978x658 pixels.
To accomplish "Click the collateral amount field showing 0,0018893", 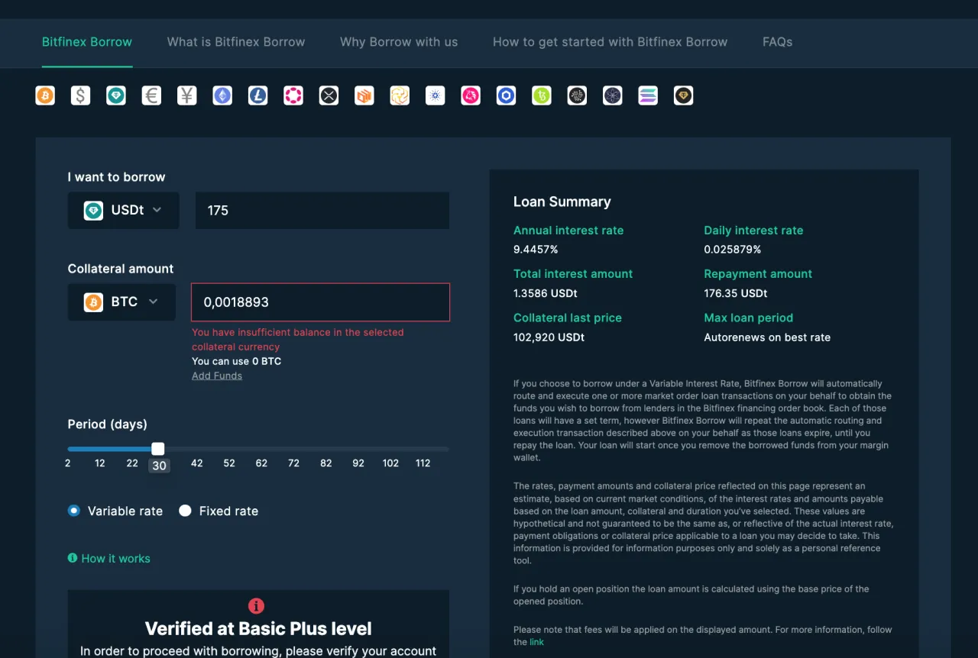I will coord(320,302).
